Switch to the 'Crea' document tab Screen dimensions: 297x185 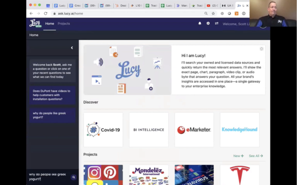(x=75, y=6)
